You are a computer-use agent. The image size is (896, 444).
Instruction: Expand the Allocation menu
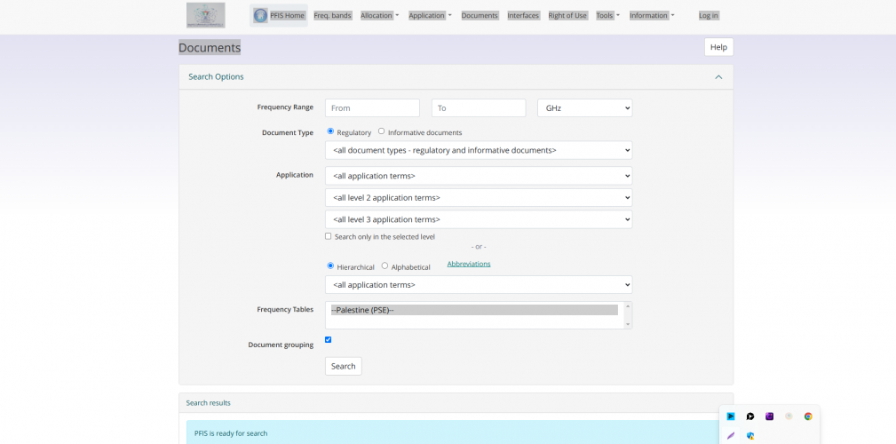click(379, 15)
